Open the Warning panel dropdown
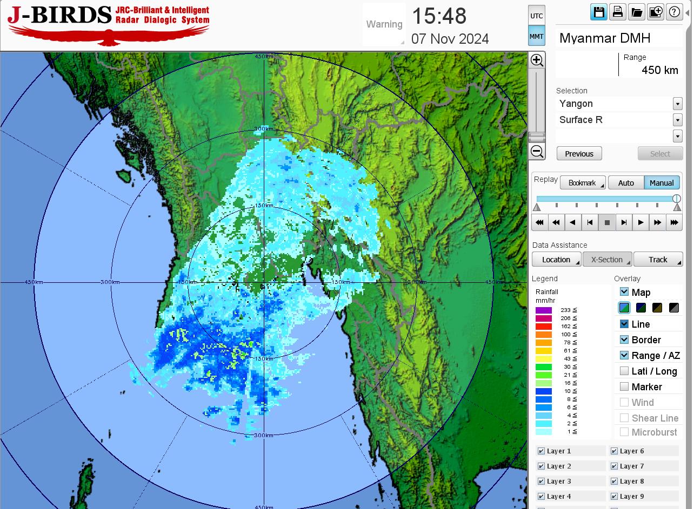Screen dimensions: 694x509 click(x=384, y=24)
